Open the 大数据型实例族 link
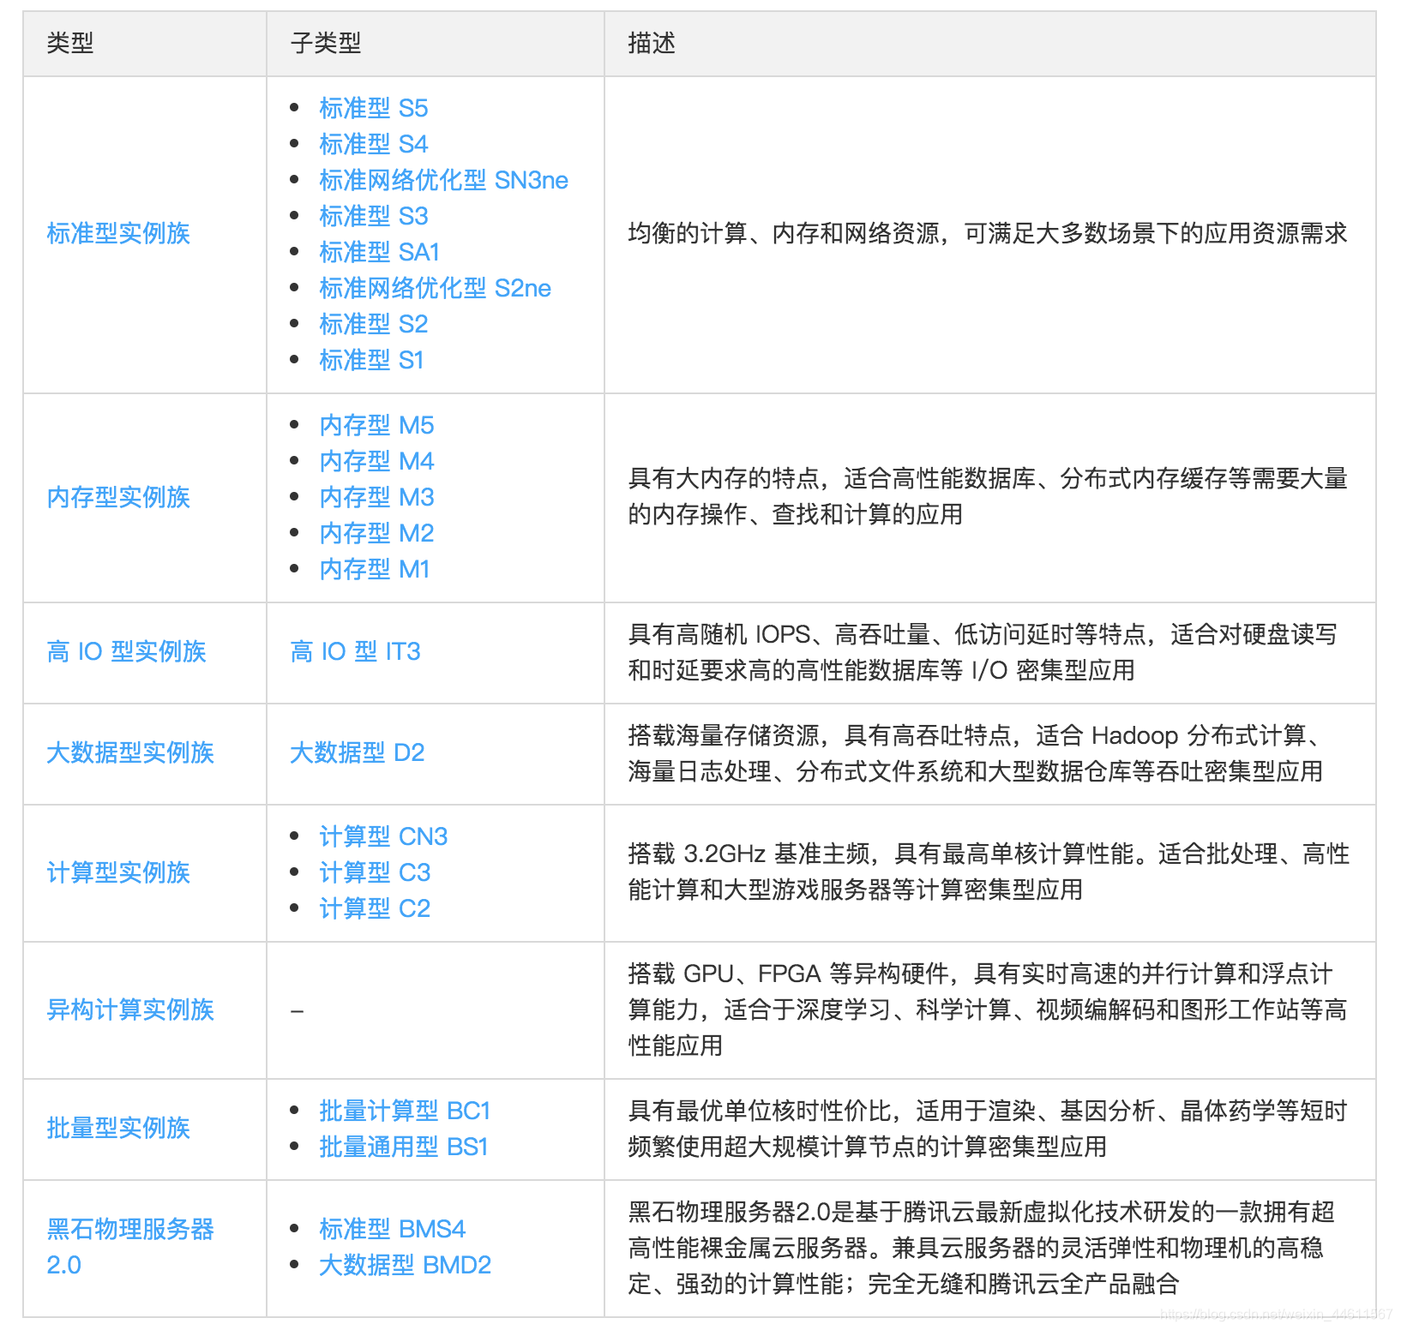Image resolution: width=1401 pixels, height=1330 pixels. (130, 752)
